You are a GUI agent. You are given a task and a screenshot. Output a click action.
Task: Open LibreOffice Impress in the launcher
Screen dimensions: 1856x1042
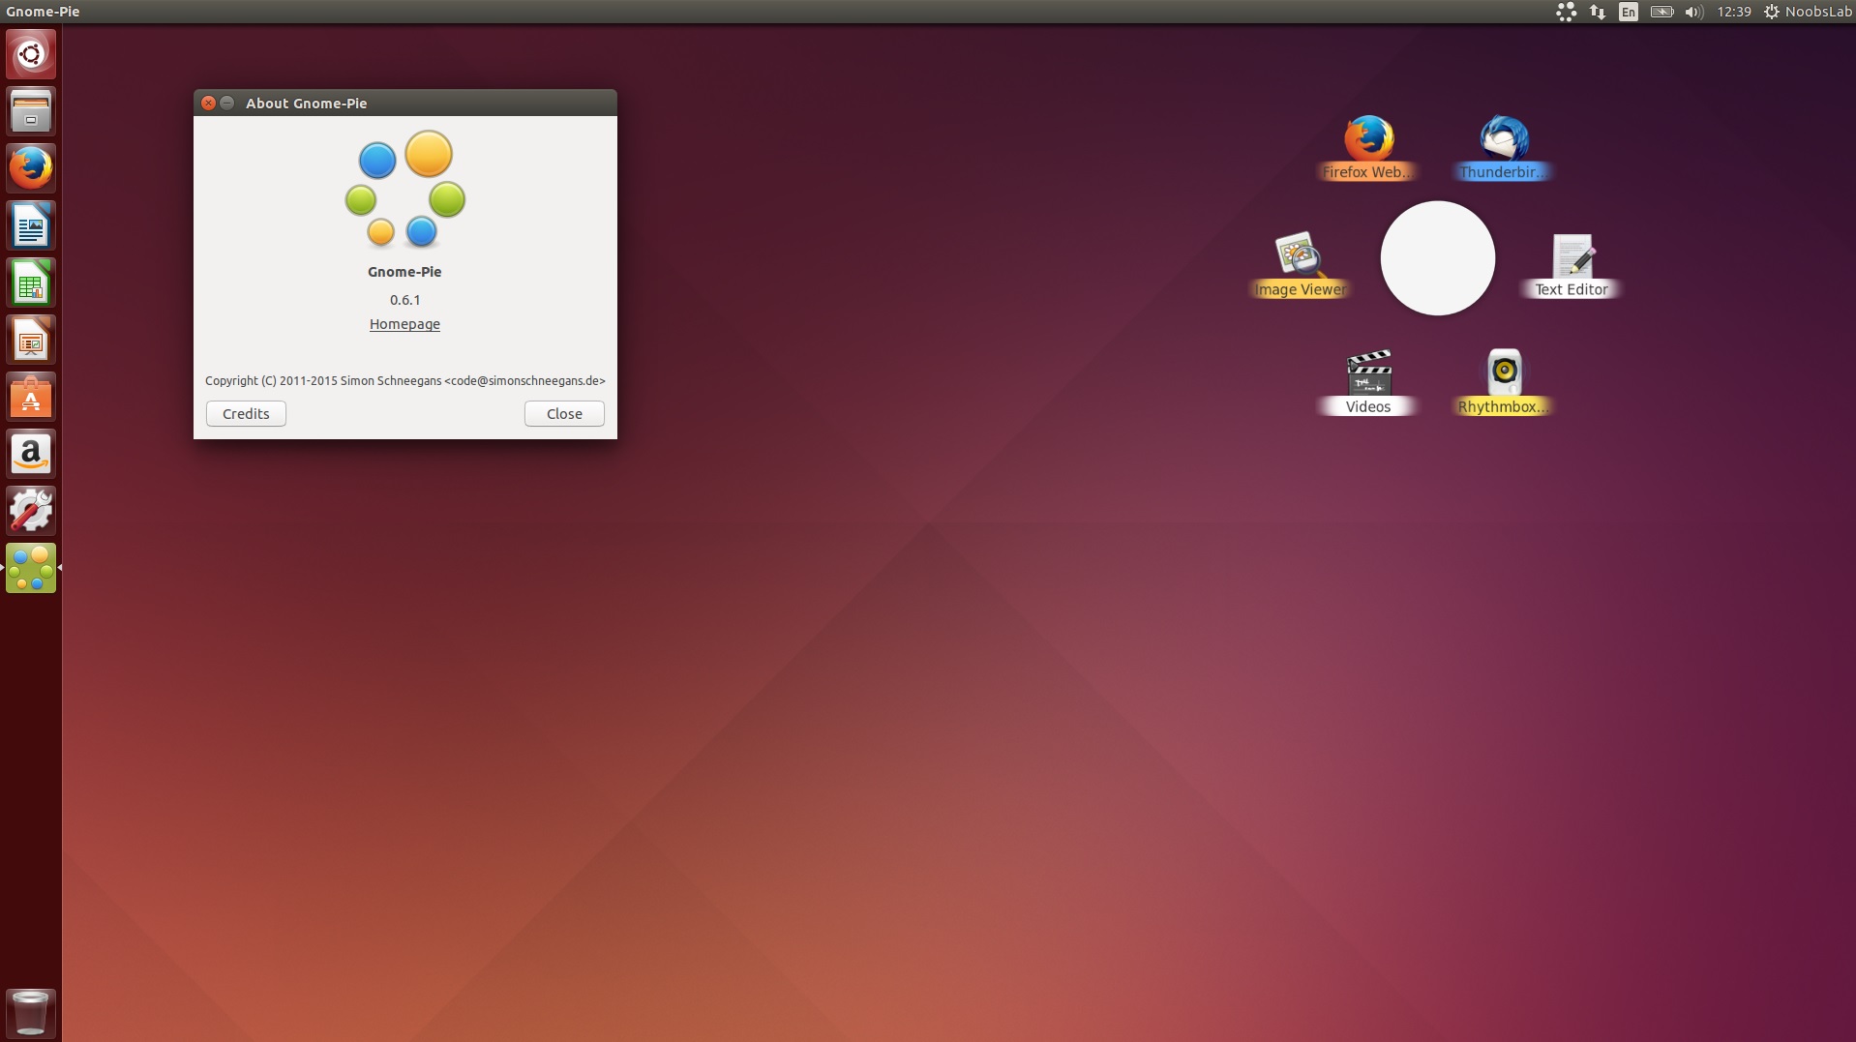pyautogui.click(x=31, y=340)
